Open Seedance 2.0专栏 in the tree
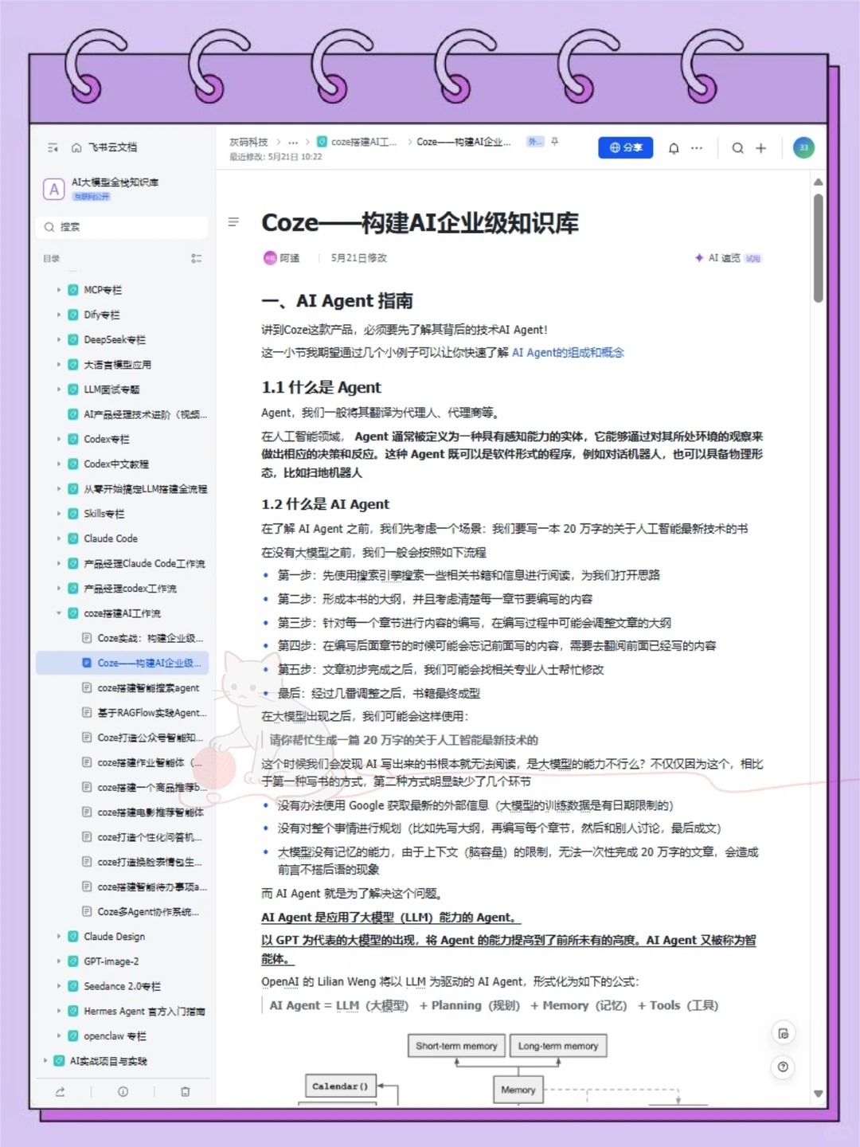 (122, 986)
